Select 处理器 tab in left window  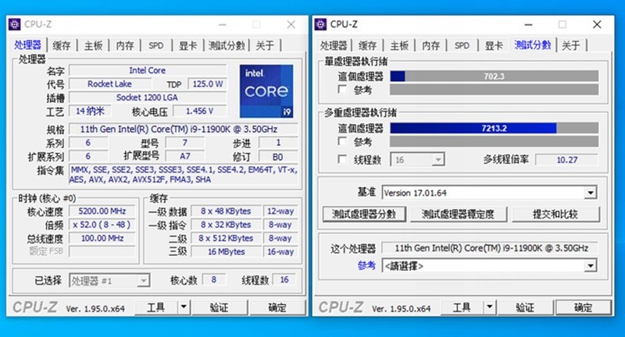click(27, 44)
